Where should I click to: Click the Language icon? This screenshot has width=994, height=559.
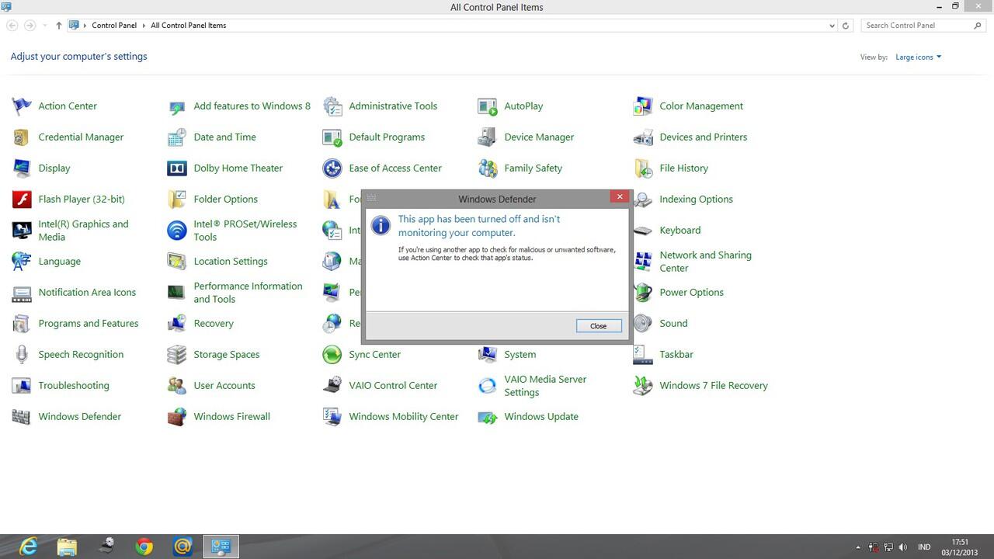pyautogui.click(x=22, y=262)
